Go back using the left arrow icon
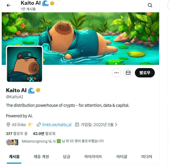The width and height of the screenshot is (170, 164). point(8,5)
